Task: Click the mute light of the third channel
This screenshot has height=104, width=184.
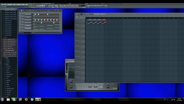Action: (x=20, y=20)
